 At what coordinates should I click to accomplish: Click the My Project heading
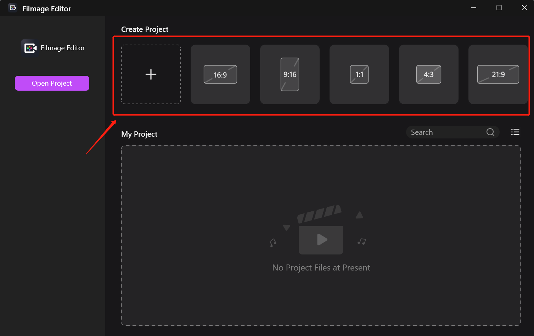coord(139,134)
